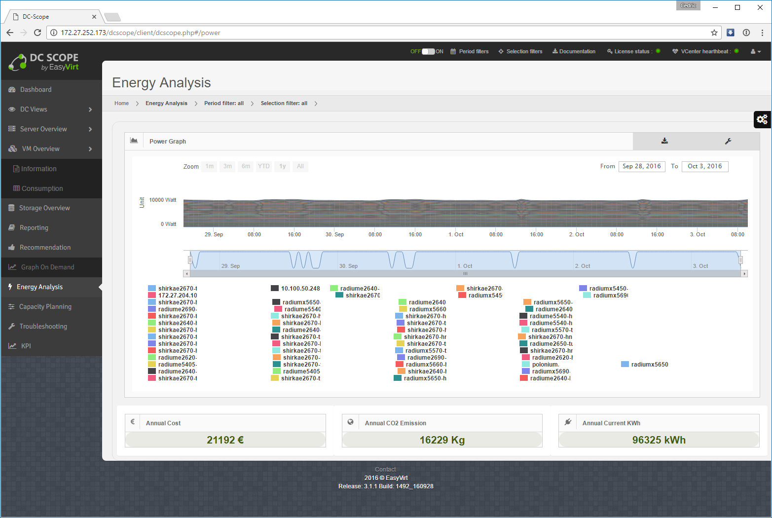The width and height of the screenshot is (772, 518).
Task: Open Period filters in top bar
Action: pos(469,51)
